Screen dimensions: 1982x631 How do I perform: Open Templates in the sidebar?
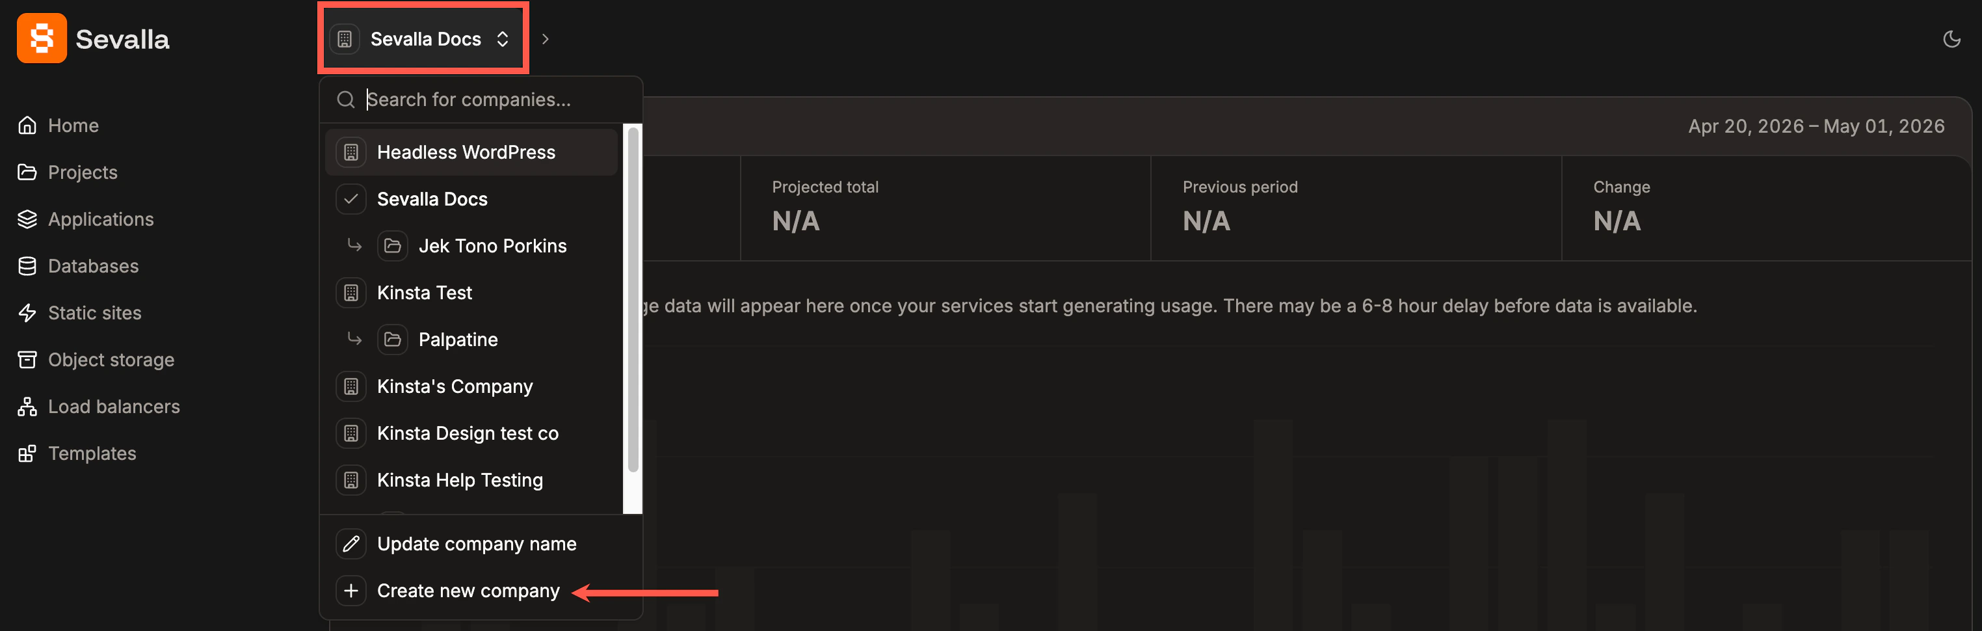[x=77, y=454]
